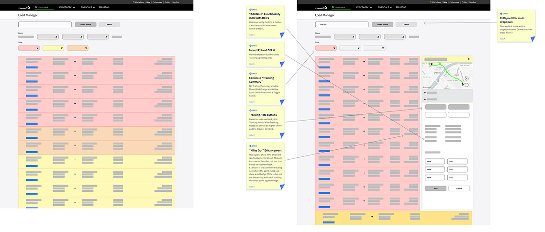The height and width of the screenshot is (232, 545).
Task: Click Saved Search button in the left mockup
Action: [86, 25]
